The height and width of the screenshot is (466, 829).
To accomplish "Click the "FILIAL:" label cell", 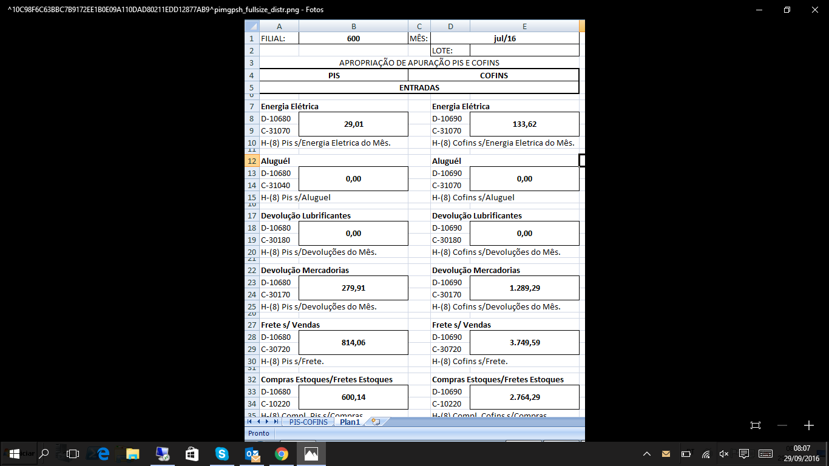I will coord(279,38).
